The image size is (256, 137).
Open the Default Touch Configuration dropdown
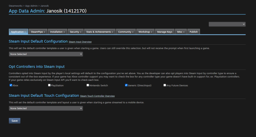point(46,108)
